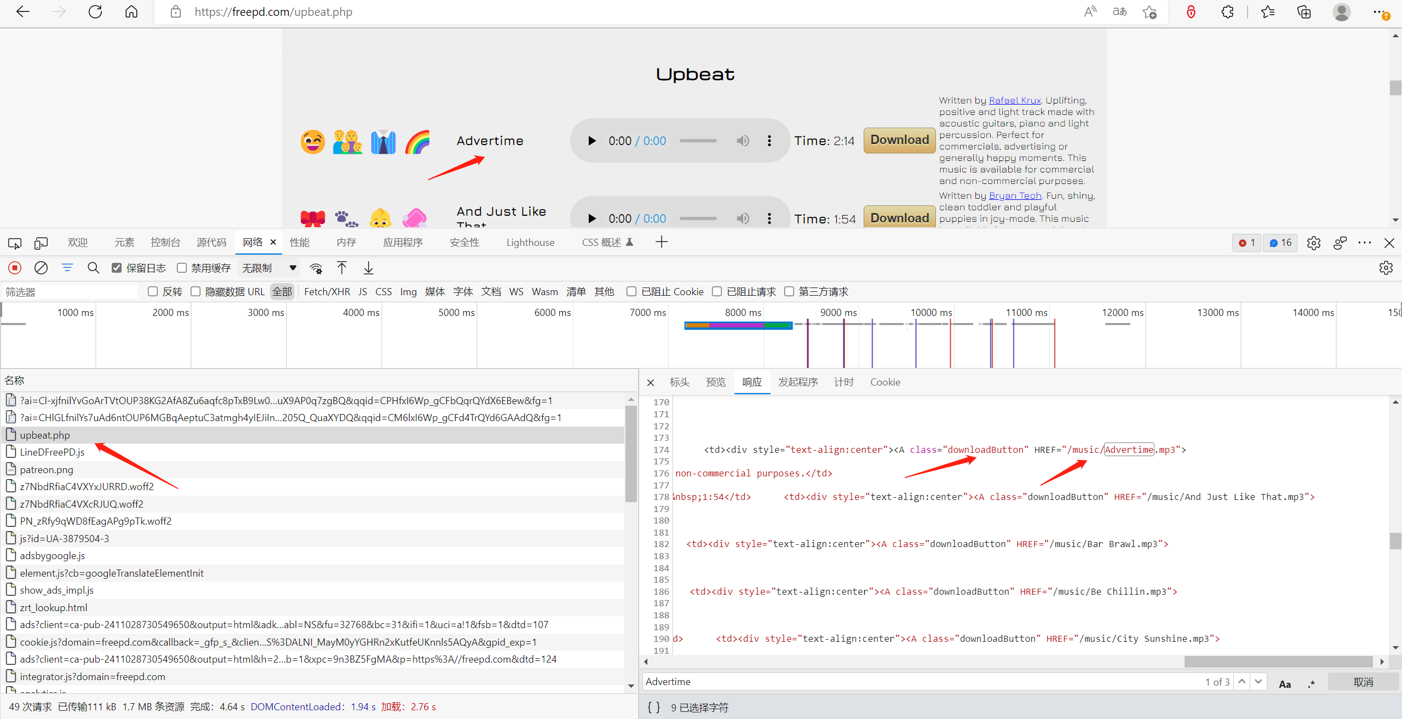Switch to the 控制台 tab

165,243
